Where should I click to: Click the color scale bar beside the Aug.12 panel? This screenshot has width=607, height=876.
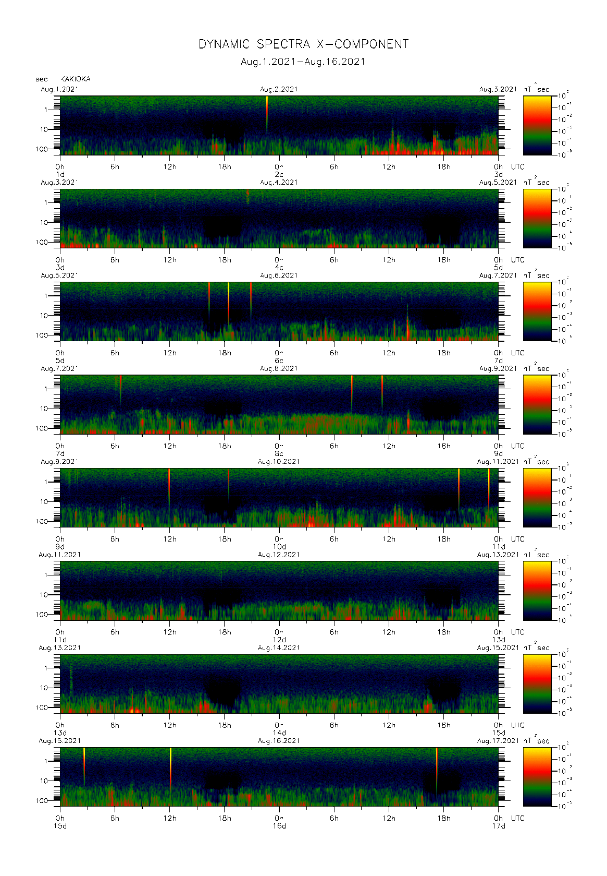(537, 591)
